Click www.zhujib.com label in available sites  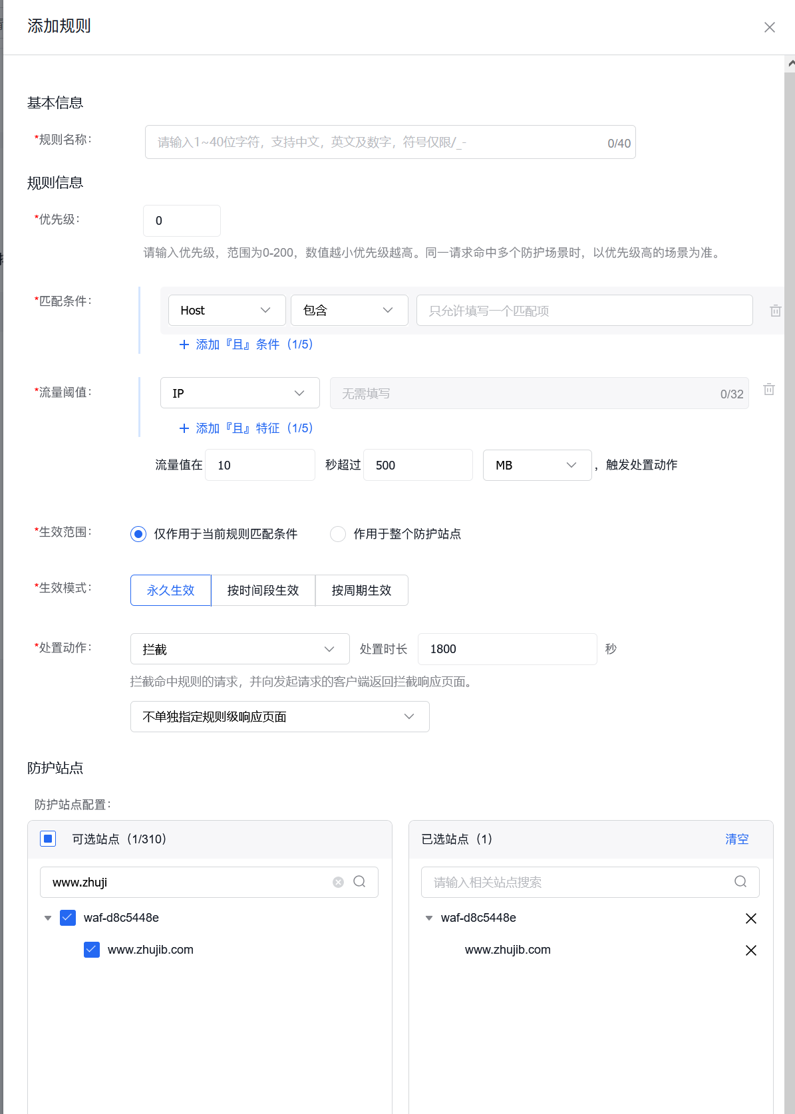point(150,950)
